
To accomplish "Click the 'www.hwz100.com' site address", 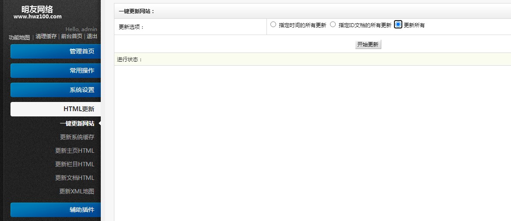I will point(38,17).
